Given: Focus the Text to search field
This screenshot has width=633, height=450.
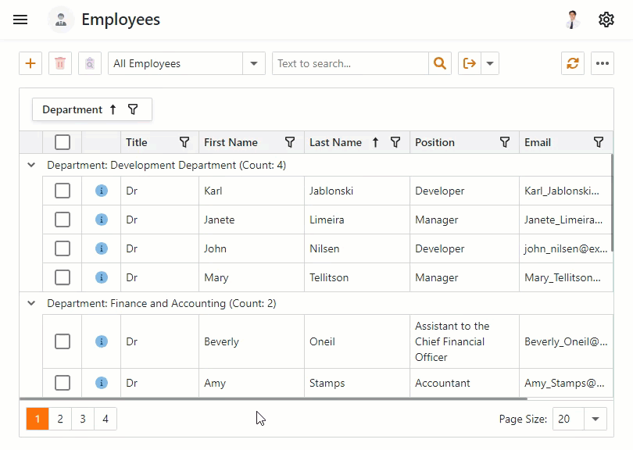Looking at the screenshot, I should pos(350,63).
